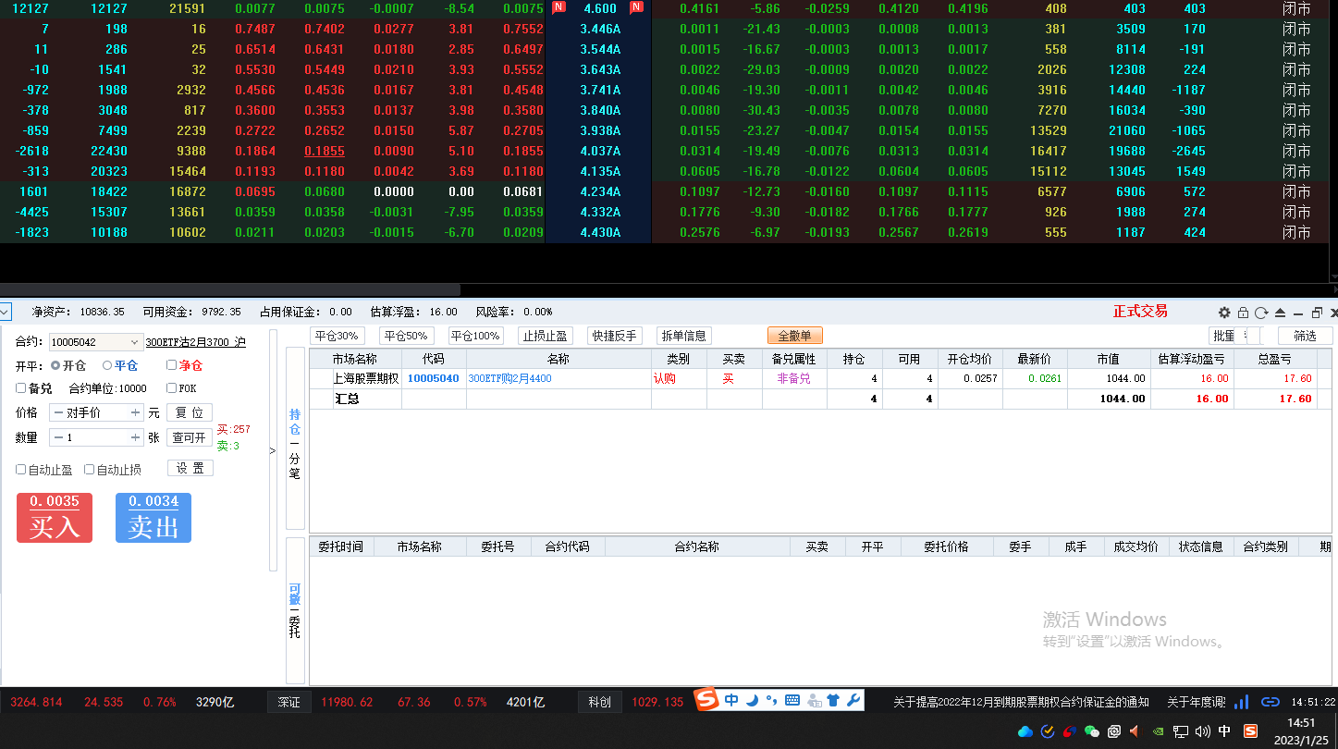
Task: Click the 筛选 filter button
Action: (1306, 336)
